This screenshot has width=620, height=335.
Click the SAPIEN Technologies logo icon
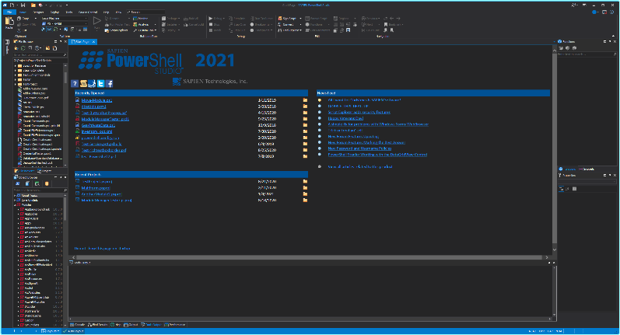(177, 82)
